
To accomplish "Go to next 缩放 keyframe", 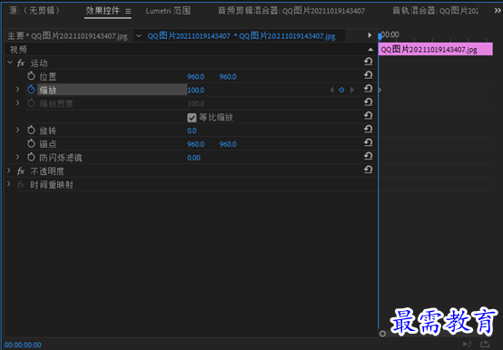I will (352, 90).
